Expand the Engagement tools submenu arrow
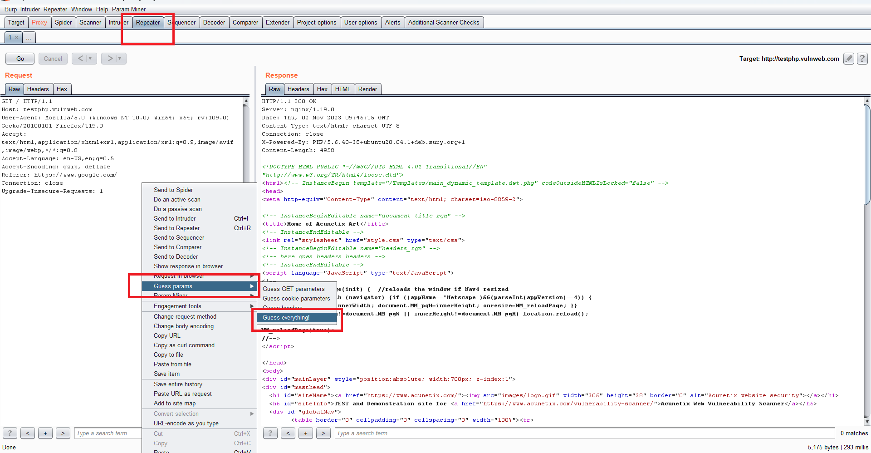 click(x=252, y=306)
